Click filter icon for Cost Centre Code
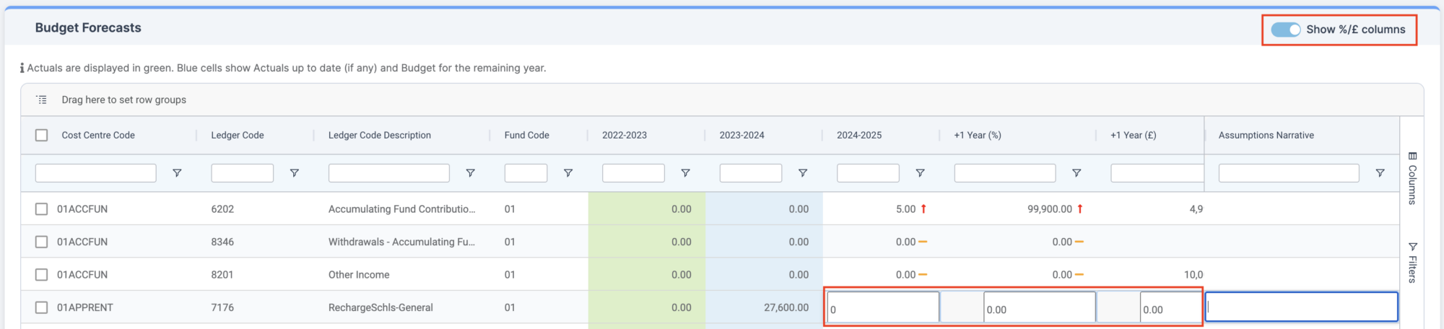The image size is (1444, 329). (x=177, y=173)
